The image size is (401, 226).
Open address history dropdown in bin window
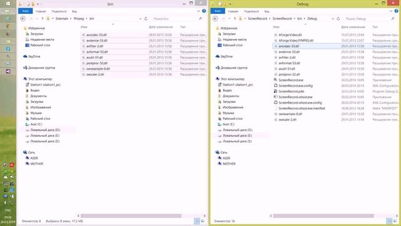click(140, 19)
